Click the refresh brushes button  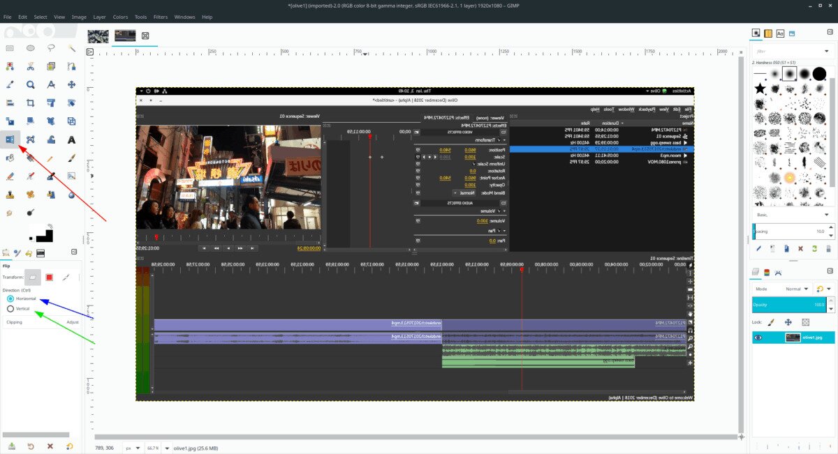(814, 248)
